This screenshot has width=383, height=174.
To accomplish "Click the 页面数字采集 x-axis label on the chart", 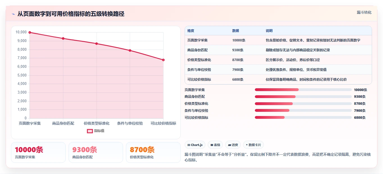I will tap(30, 123).
